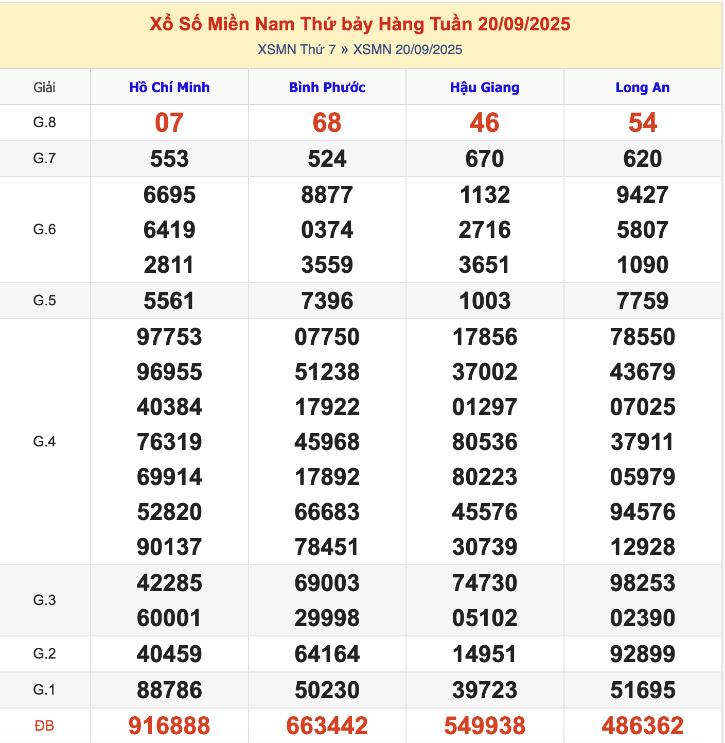Viewport: 725px width, 743px height.
Task: Select G.1 number 39723
Action: (485, 690)
